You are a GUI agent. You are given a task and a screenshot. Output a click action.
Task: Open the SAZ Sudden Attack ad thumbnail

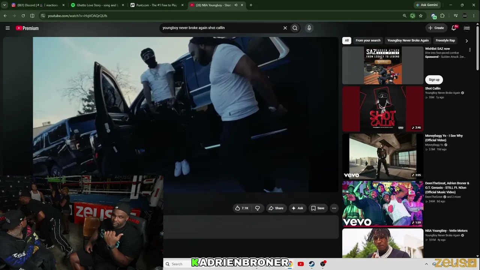382,65
